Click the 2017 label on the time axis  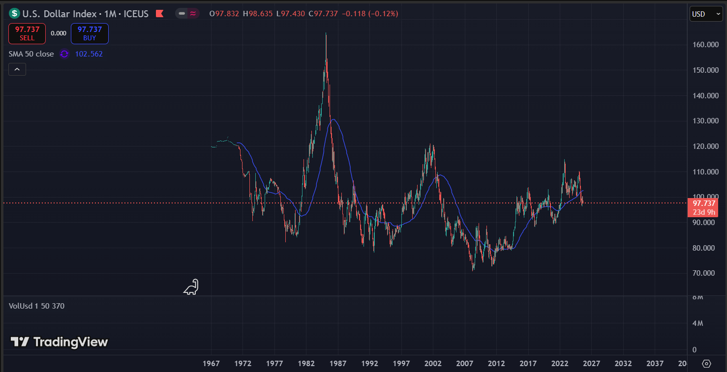point(528,364)
